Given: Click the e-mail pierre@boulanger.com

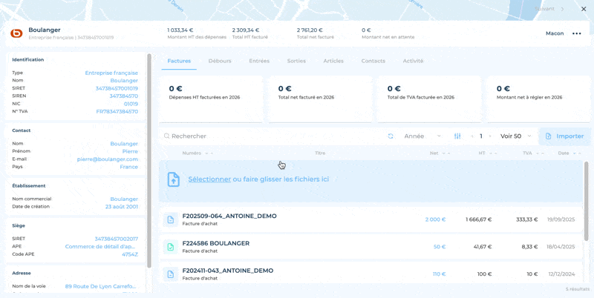Looking at the screenshot, I should (107, 159).
